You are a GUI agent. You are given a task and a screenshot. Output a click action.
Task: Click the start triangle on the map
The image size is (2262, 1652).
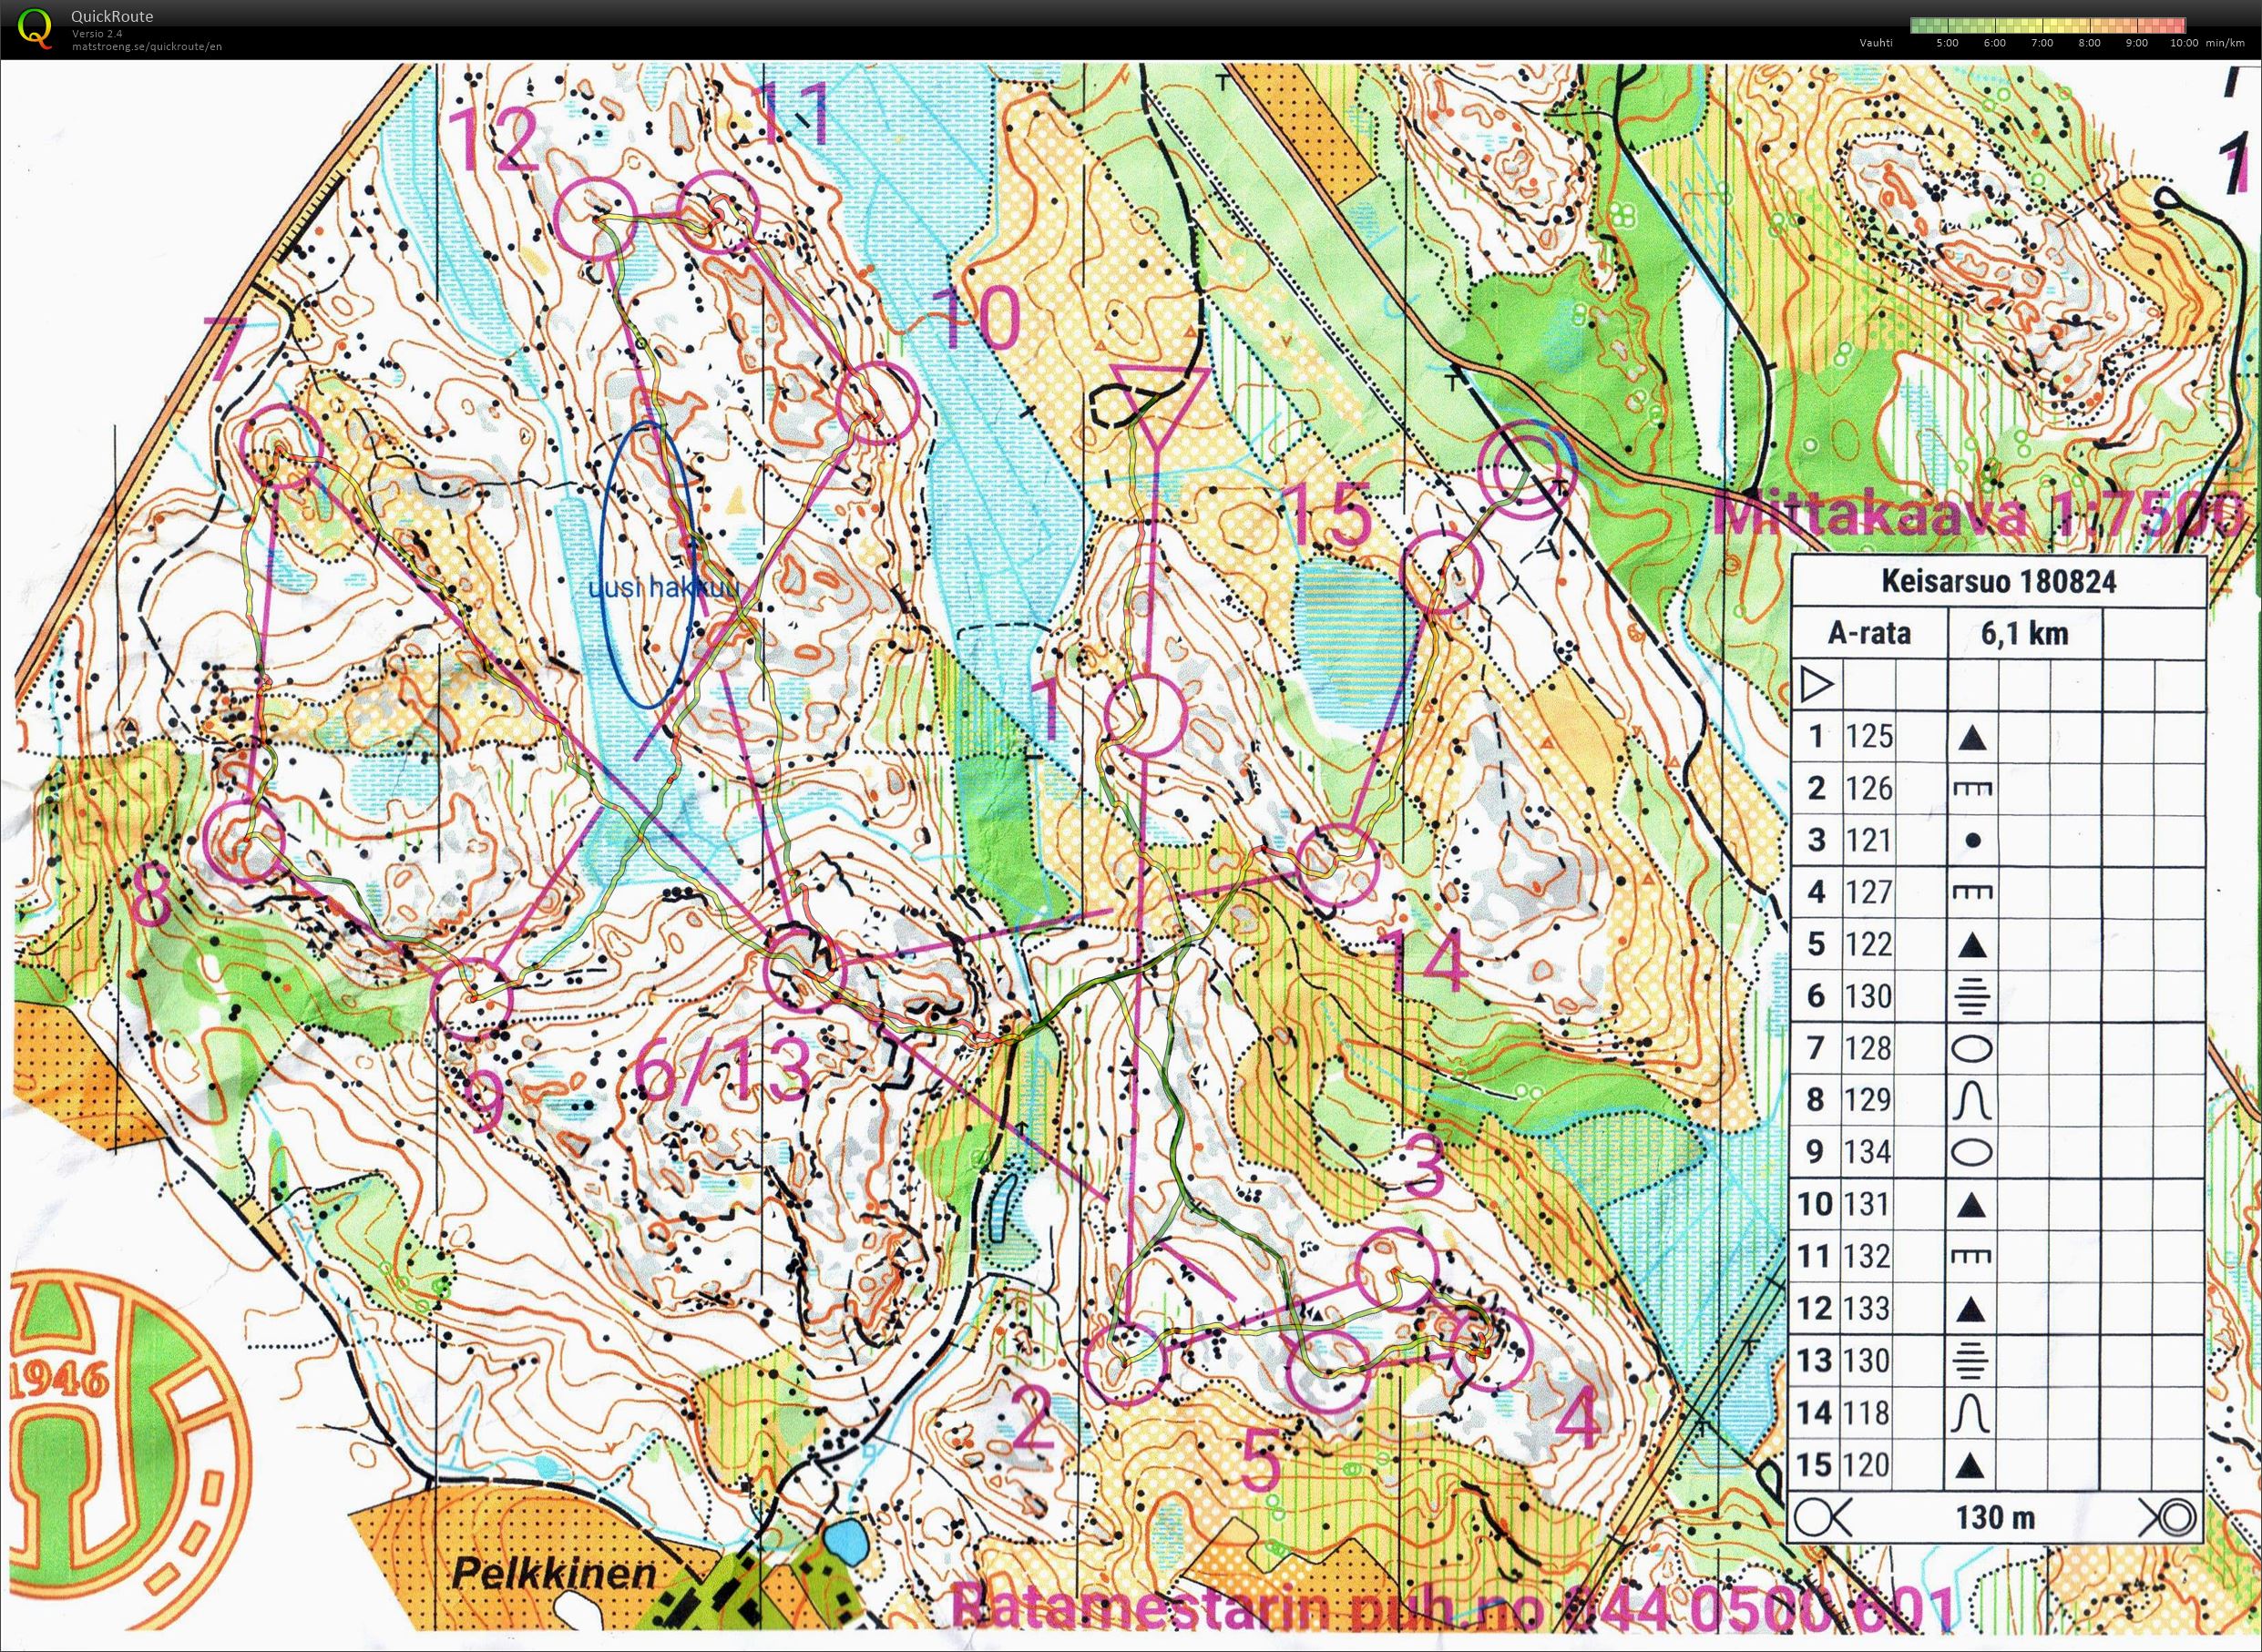coord(1158,408)
